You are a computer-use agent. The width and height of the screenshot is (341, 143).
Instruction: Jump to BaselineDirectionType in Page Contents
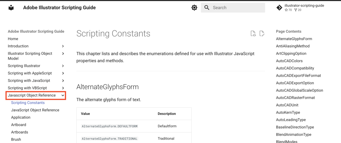[295, 127]
